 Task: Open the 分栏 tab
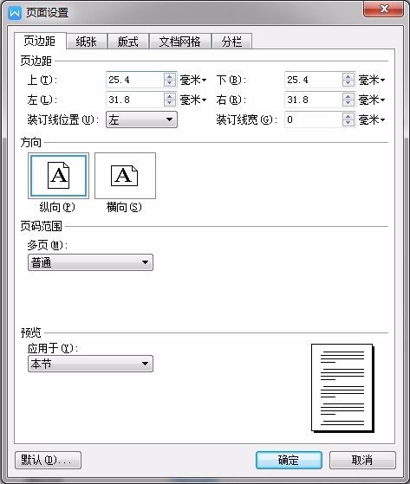pos(231,42)
